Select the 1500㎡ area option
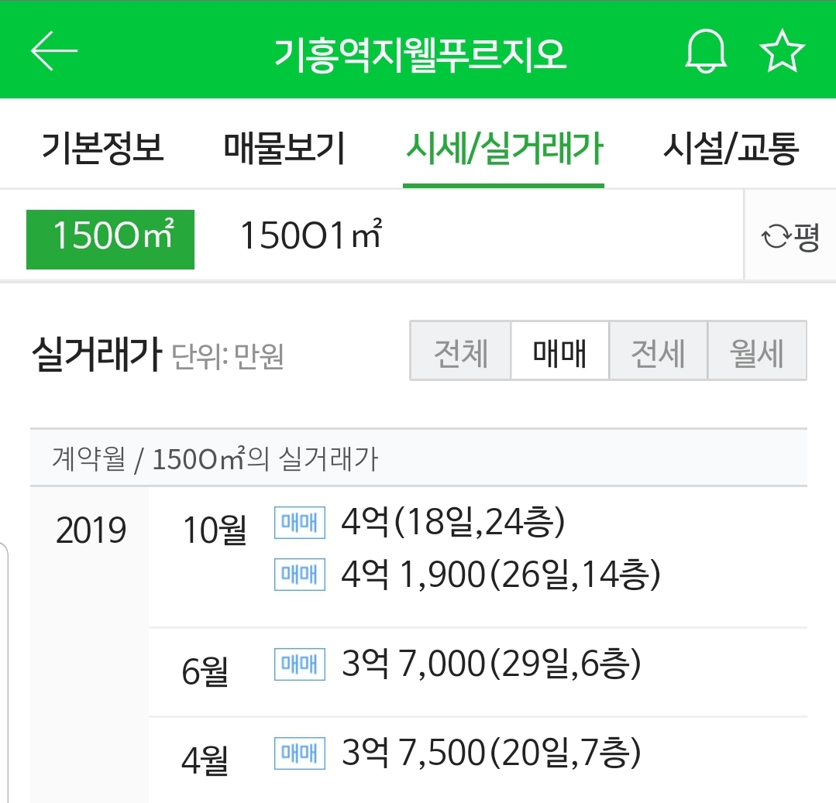The width and height of the screenshot is (836, 803). 110,239
